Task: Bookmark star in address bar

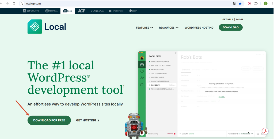Action: (240, 3)
